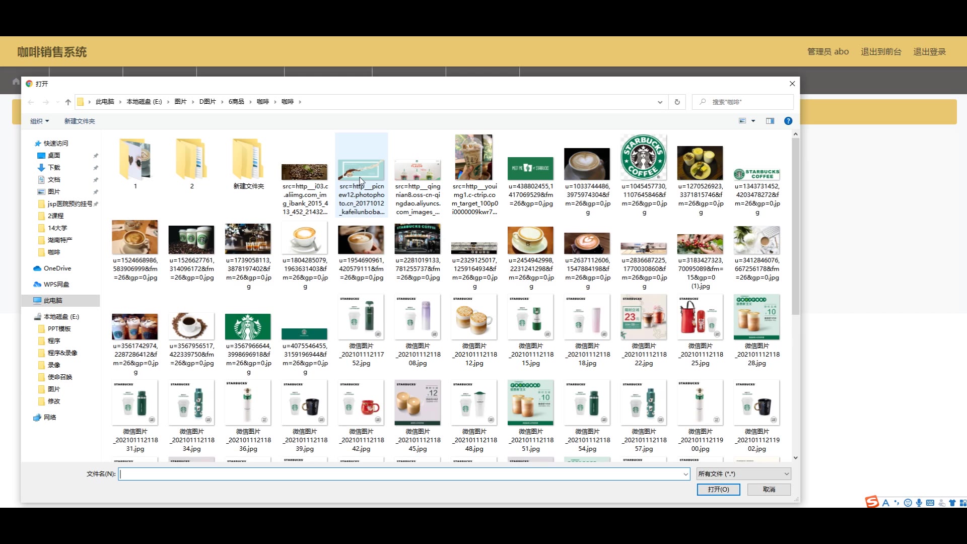Select WPS网盘 in the sidebar
The width and height of the screenshot is (967, 544).
point(56,285)
